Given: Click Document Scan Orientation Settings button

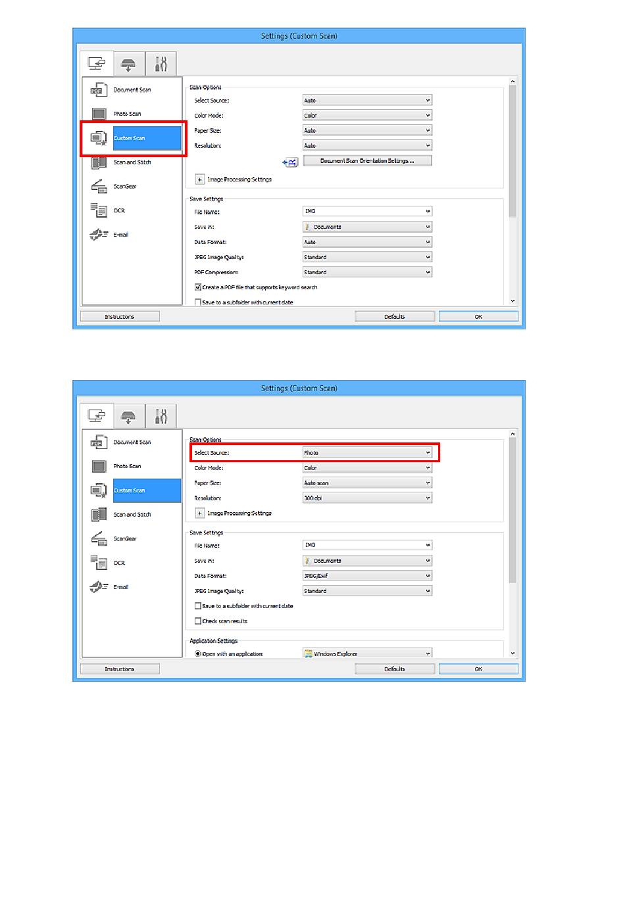Looking at the screenshot, I should click(x=367, y=161).
